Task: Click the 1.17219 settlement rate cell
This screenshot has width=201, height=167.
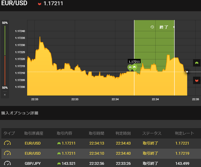Action: 182,153
